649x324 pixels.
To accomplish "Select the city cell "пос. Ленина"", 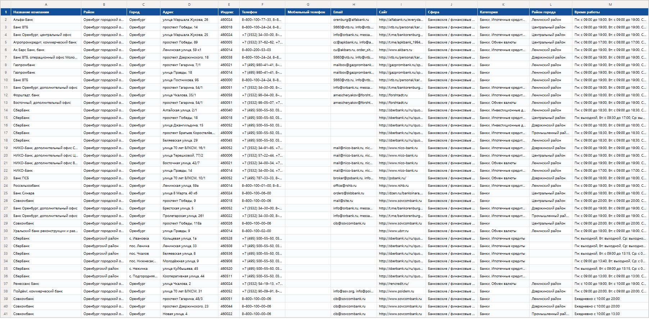I will pyautogui.click(x=144, y=246).
